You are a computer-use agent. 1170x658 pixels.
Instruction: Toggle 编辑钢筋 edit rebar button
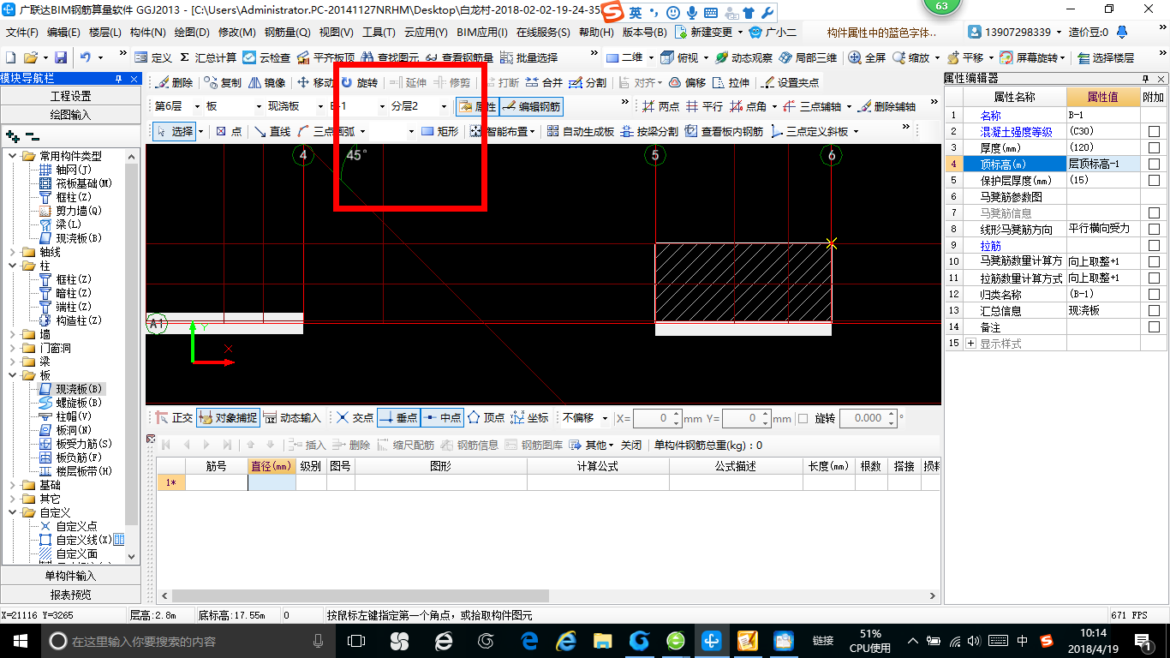click(x=531, y=106)
